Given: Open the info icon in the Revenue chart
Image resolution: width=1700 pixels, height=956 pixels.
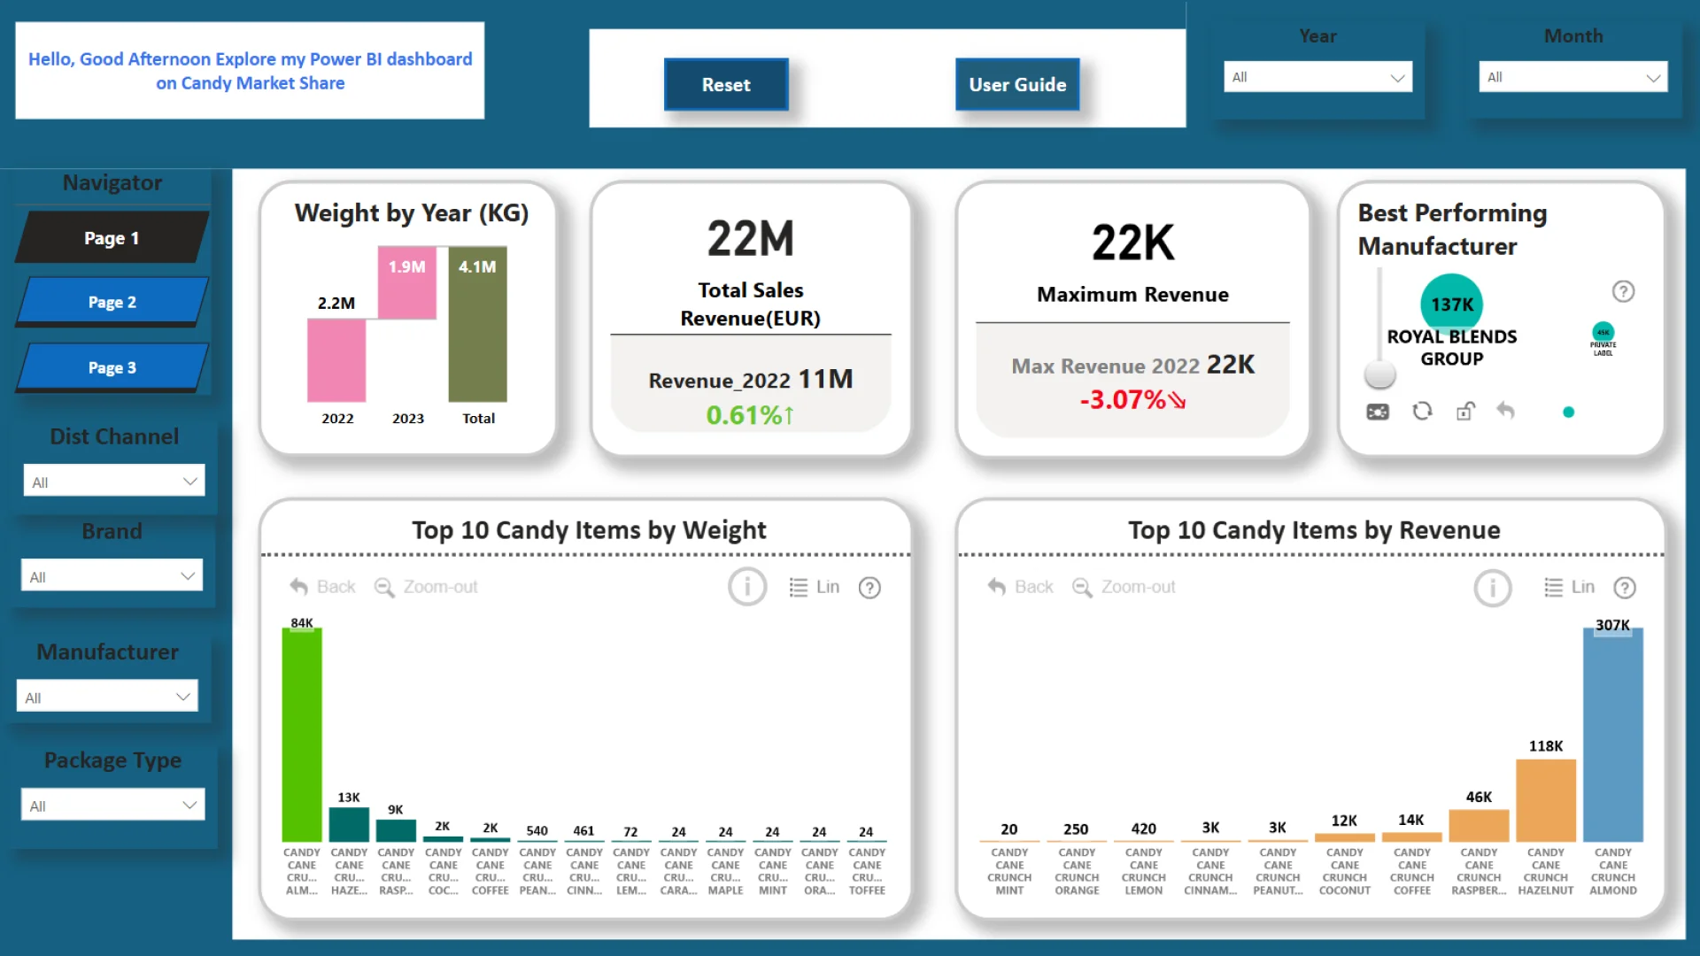Looking at the screenshot, I should click(x=1493, y=588).
